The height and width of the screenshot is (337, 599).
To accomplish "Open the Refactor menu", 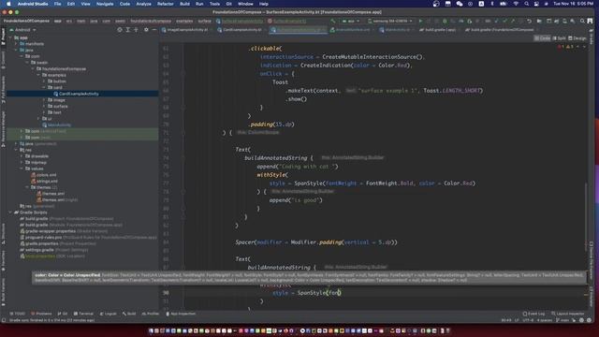I will click(x=166, y=4).
